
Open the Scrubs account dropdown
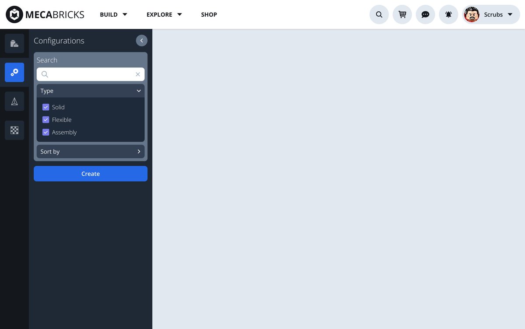pyautogui.click(x=491, y=14)
